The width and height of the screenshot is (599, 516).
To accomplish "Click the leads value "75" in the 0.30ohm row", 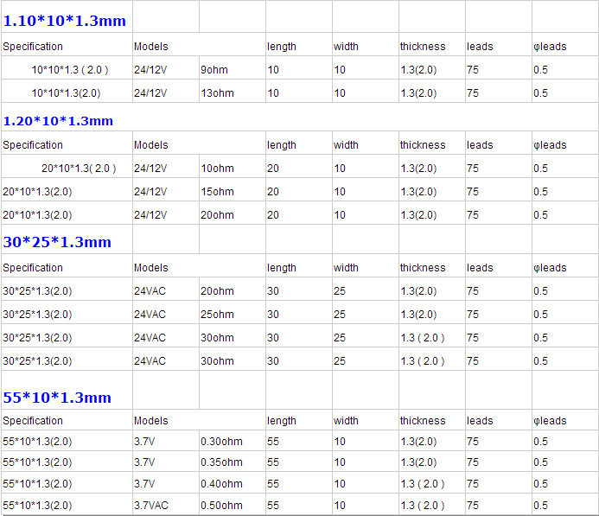I will (x=473, y=442).
